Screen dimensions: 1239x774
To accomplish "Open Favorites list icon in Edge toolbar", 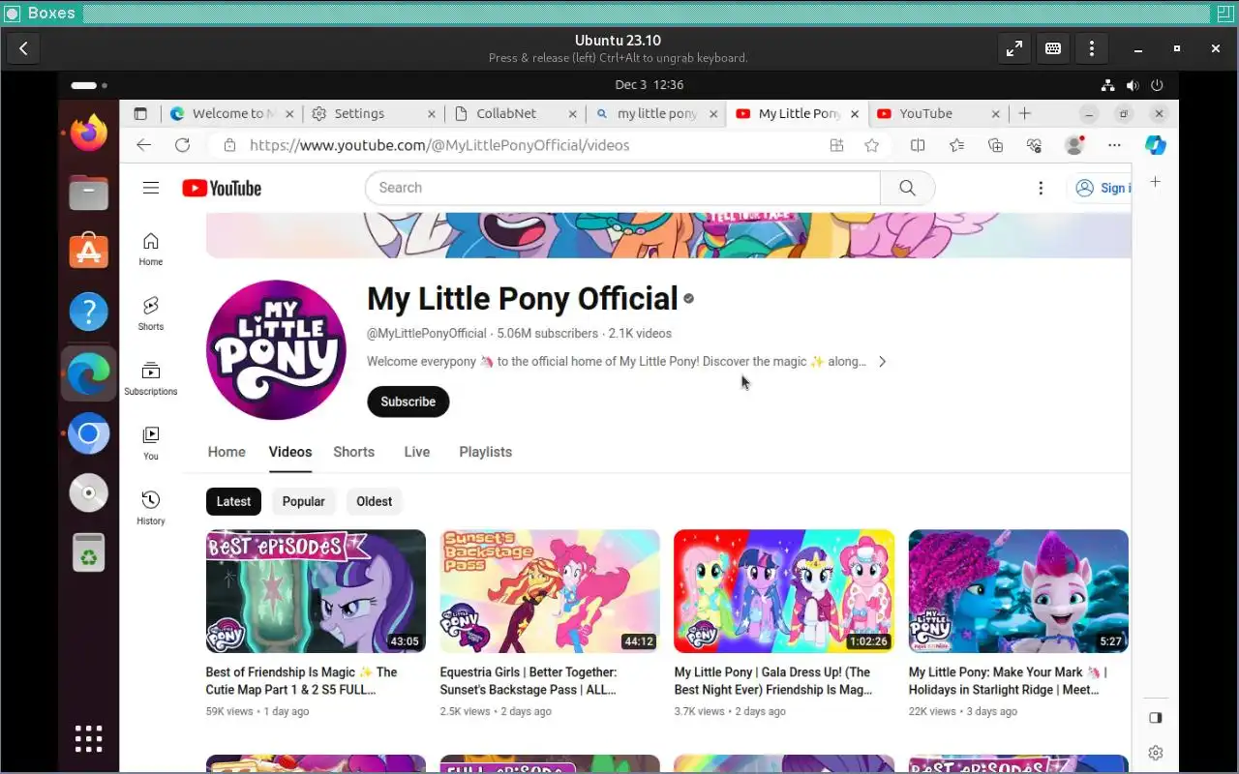I will (x=956, y=145).
